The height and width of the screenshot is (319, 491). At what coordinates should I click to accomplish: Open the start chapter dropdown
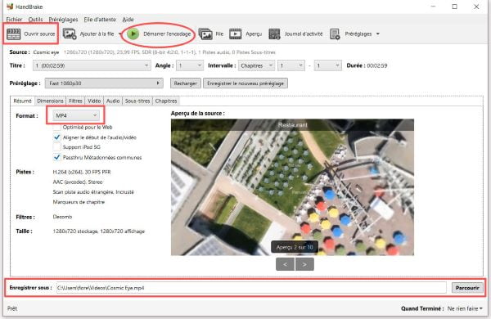pyautogui.click(x=291, y=65)
